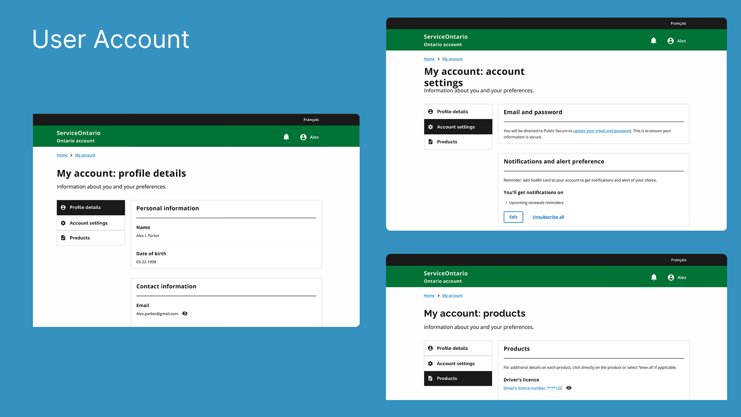Open the masked Driver's licence number link
Screen dimensions: 741x417
pos(533,388)
